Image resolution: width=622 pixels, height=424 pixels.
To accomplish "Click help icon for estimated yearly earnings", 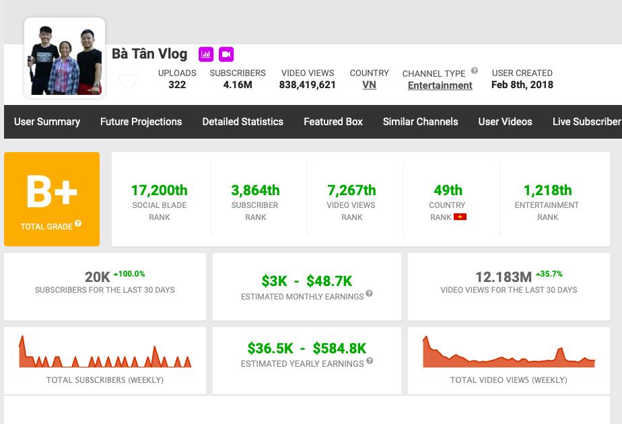I will (x=370, y=361).
